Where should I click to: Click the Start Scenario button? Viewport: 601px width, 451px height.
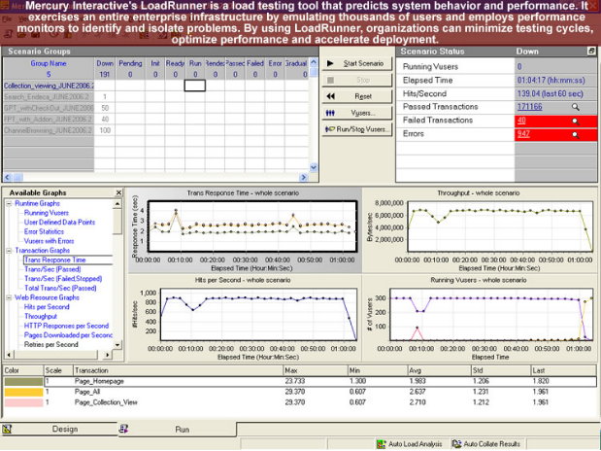357,64
